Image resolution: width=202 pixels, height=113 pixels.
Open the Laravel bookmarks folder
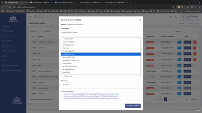point(40,11)
